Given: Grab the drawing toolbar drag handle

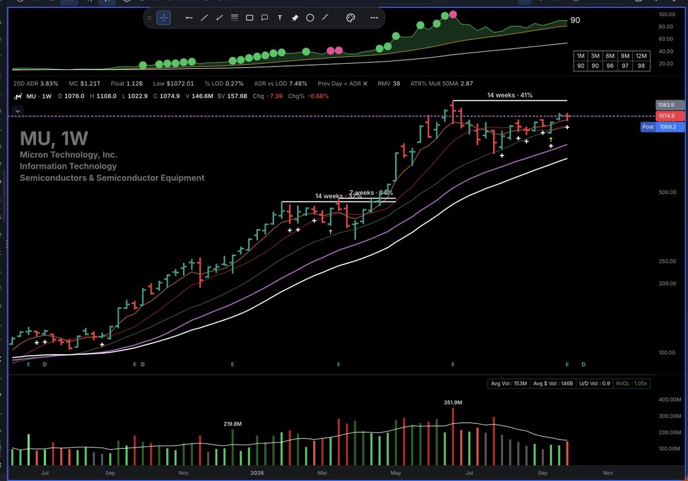Looking at the screenshot, I should [x=150, y=18].
